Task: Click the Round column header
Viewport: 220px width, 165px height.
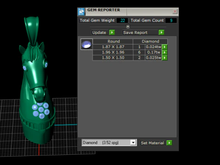Action: coord(113,41)
